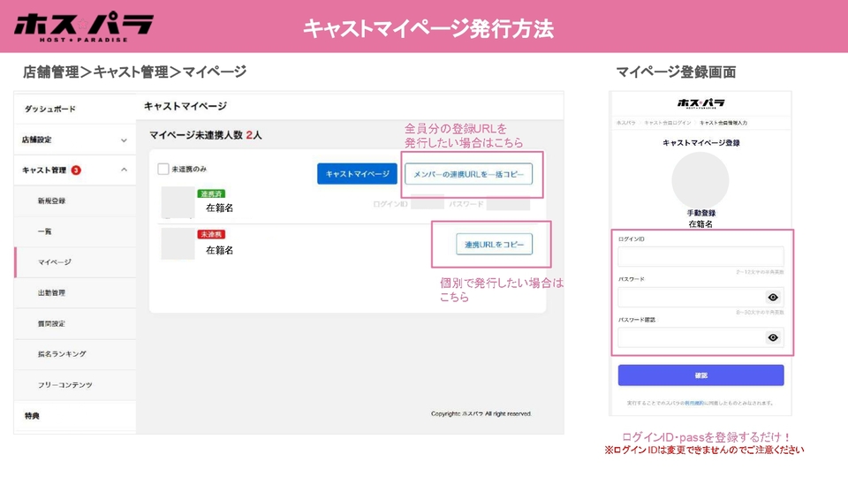848x477 pixels.
Task: Click the round profile avatar placeholder
Action: [x=700, y=180]
